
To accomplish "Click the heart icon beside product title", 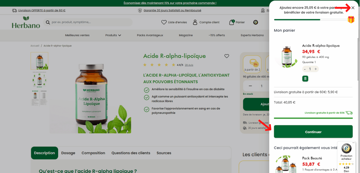I will point(227,56).
